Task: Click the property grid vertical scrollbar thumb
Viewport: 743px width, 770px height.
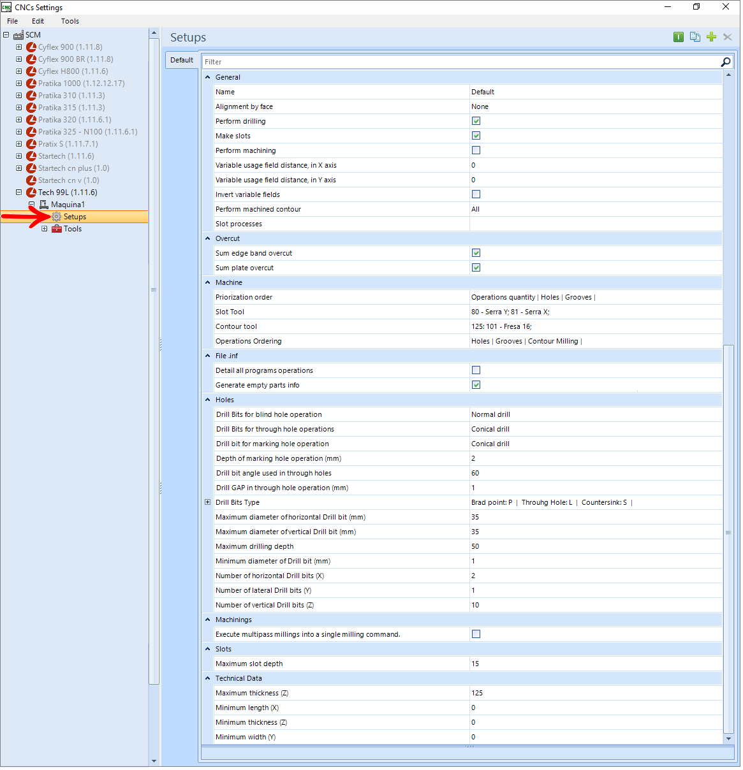Action: [x=728, y=532]
